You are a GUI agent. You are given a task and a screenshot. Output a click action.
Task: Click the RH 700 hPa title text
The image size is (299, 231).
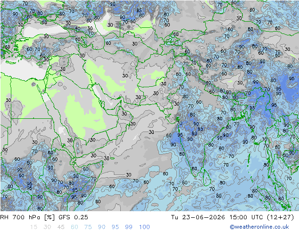pos(20,217)
